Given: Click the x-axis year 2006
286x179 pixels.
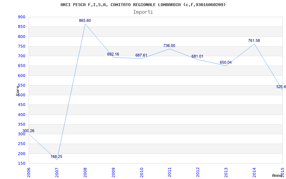Looking at the screenshot, I should point(28,173).
